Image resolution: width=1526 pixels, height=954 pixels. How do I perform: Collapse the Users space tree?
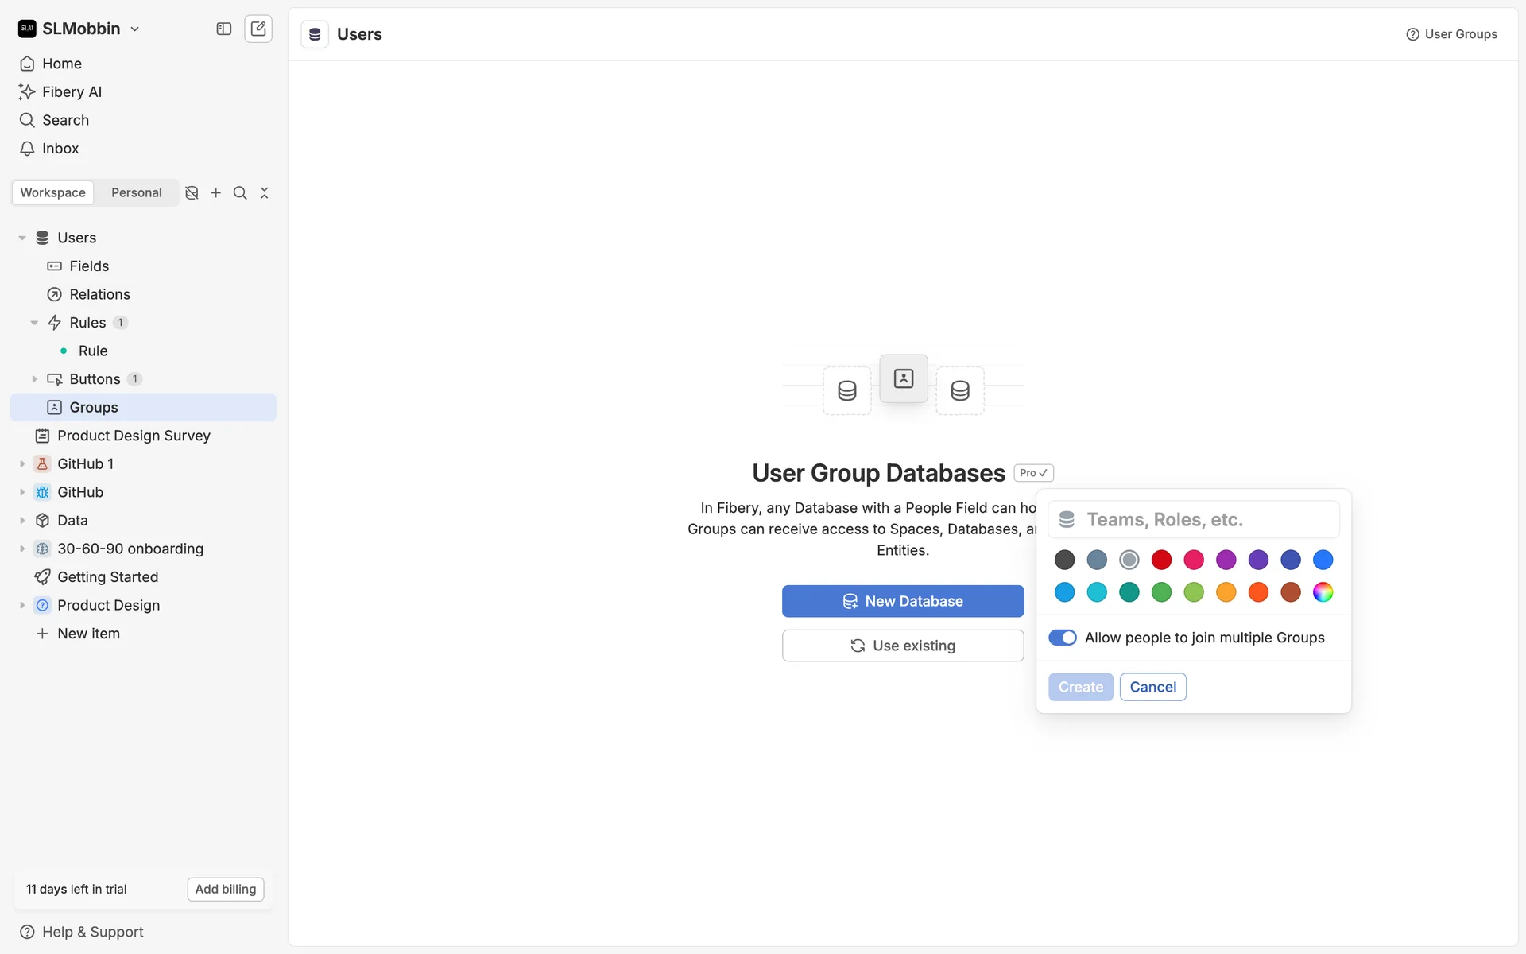22,238
